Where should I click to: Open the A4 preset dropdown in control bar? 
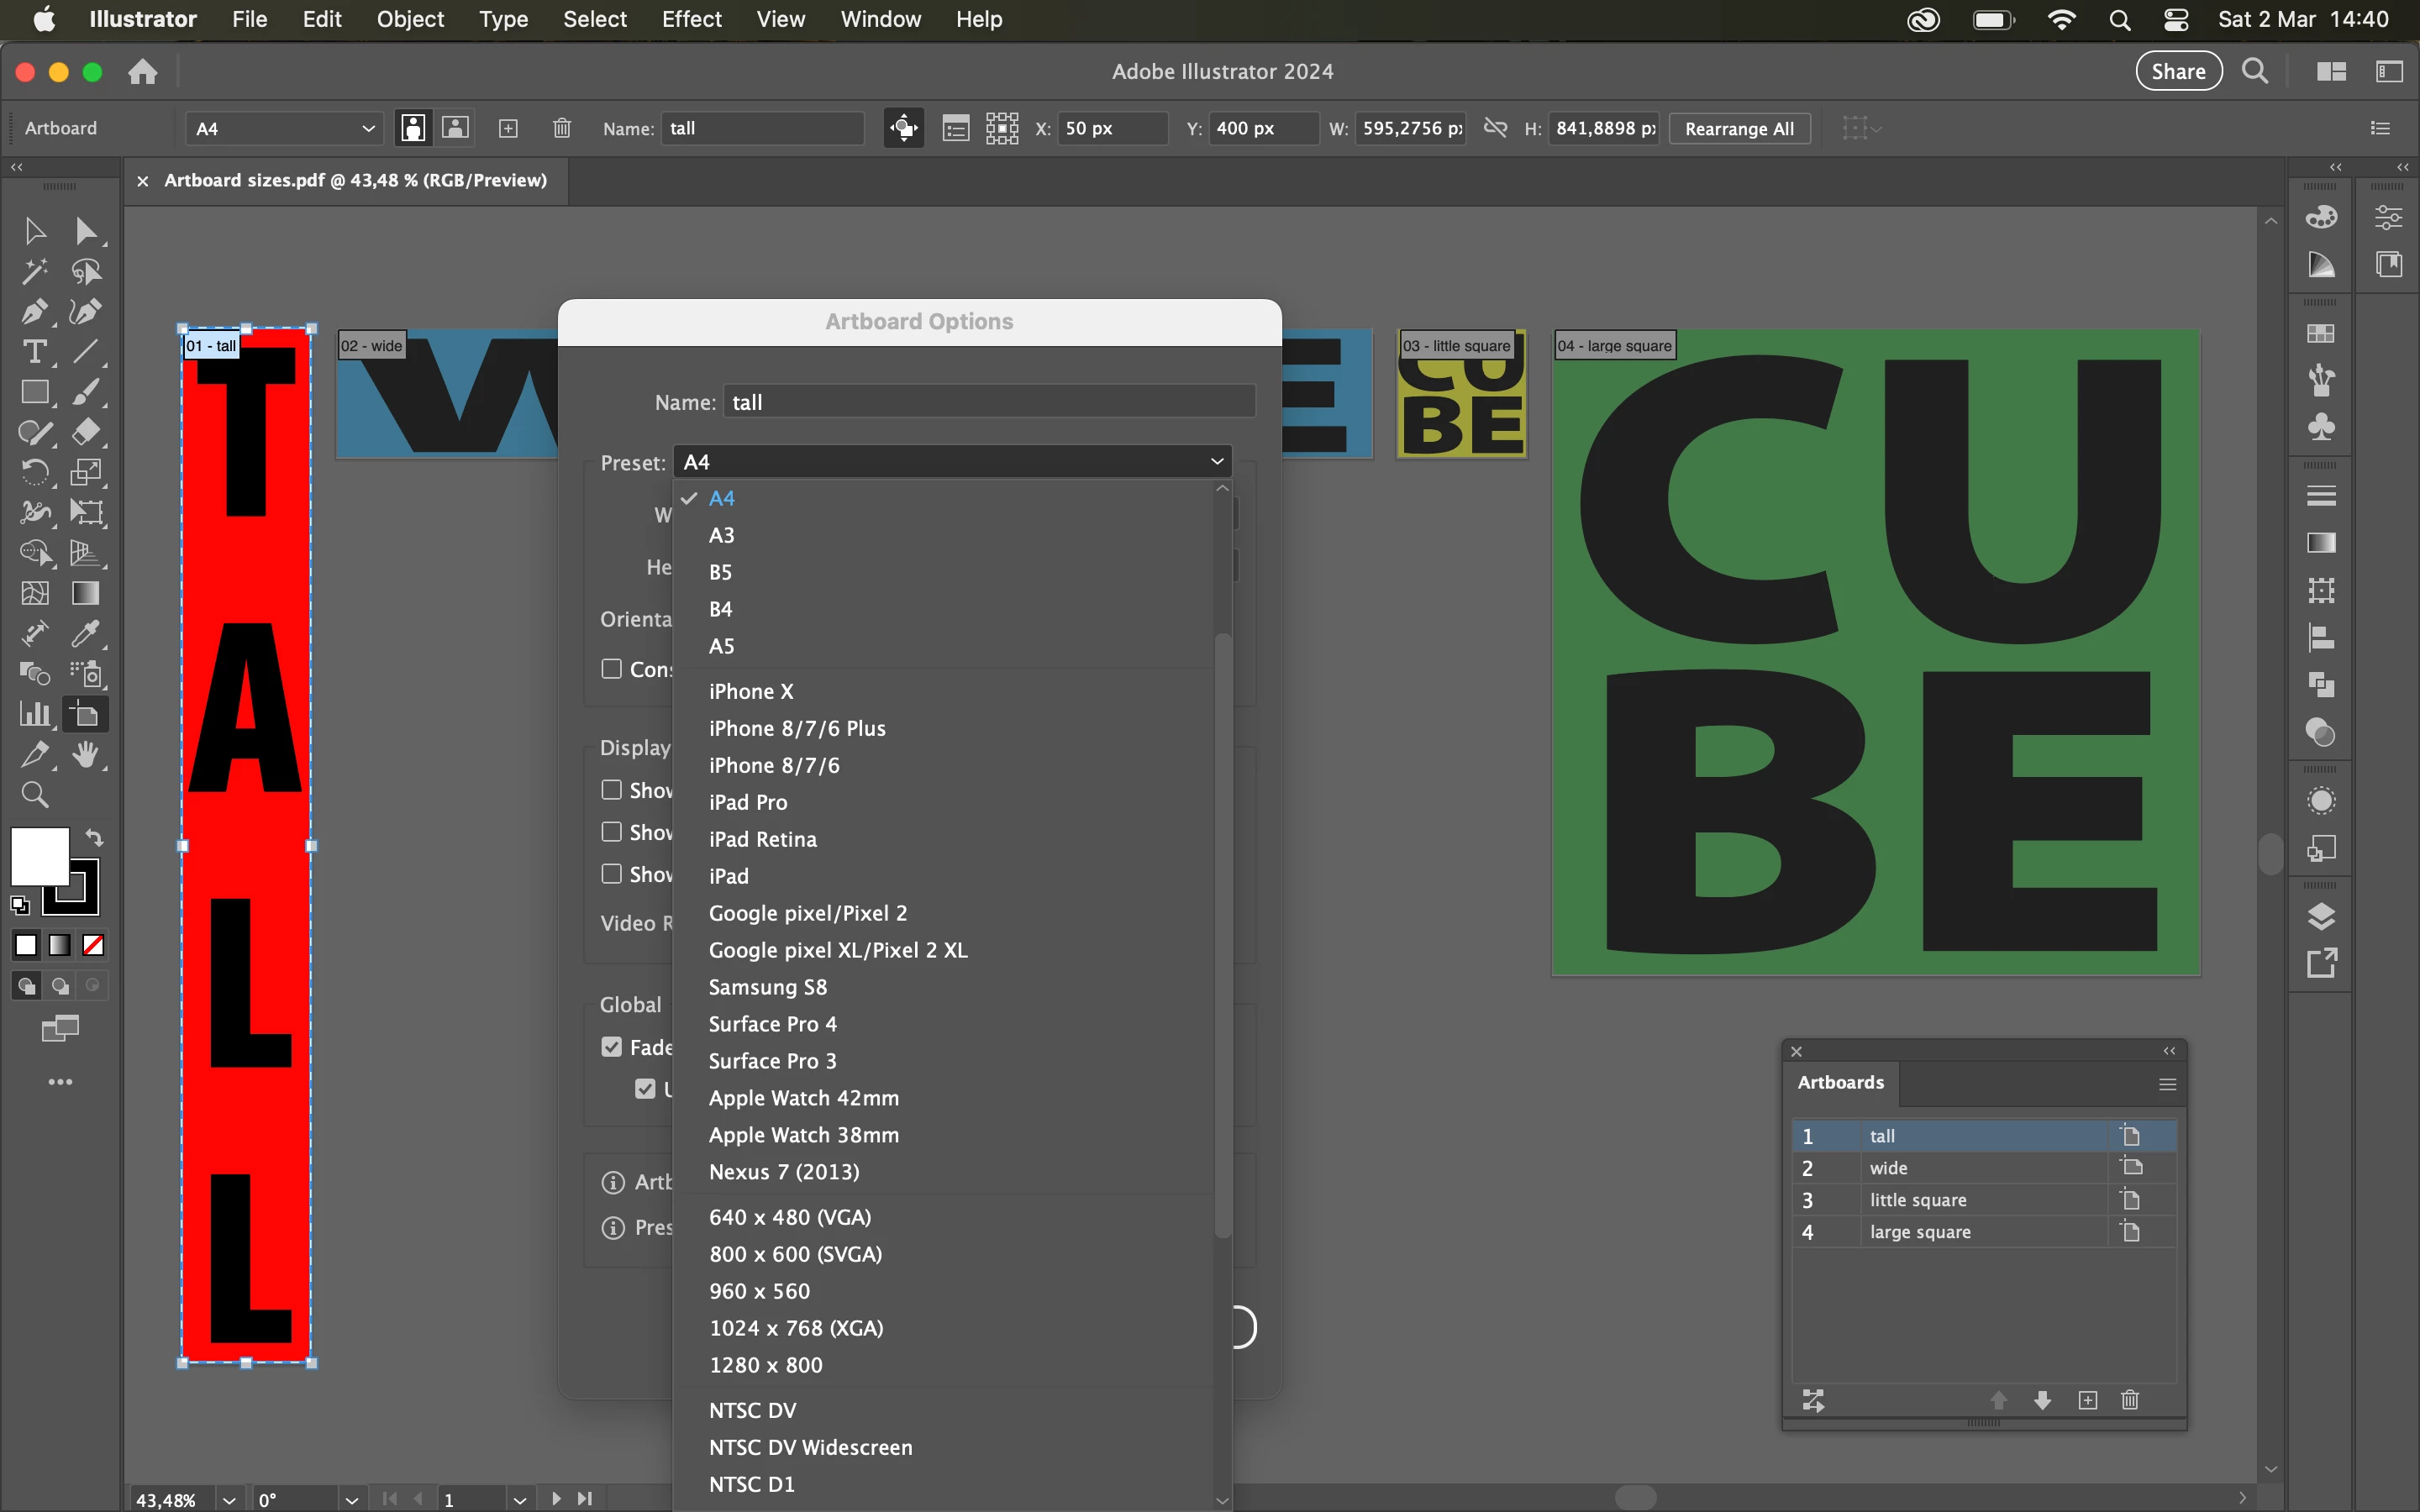(x=284, y=128)
